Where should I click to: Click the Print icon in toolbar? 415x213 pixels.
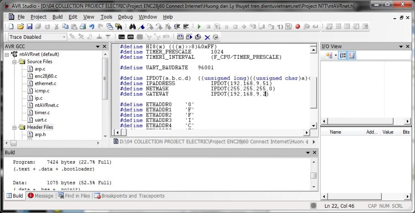coord(83,27)
